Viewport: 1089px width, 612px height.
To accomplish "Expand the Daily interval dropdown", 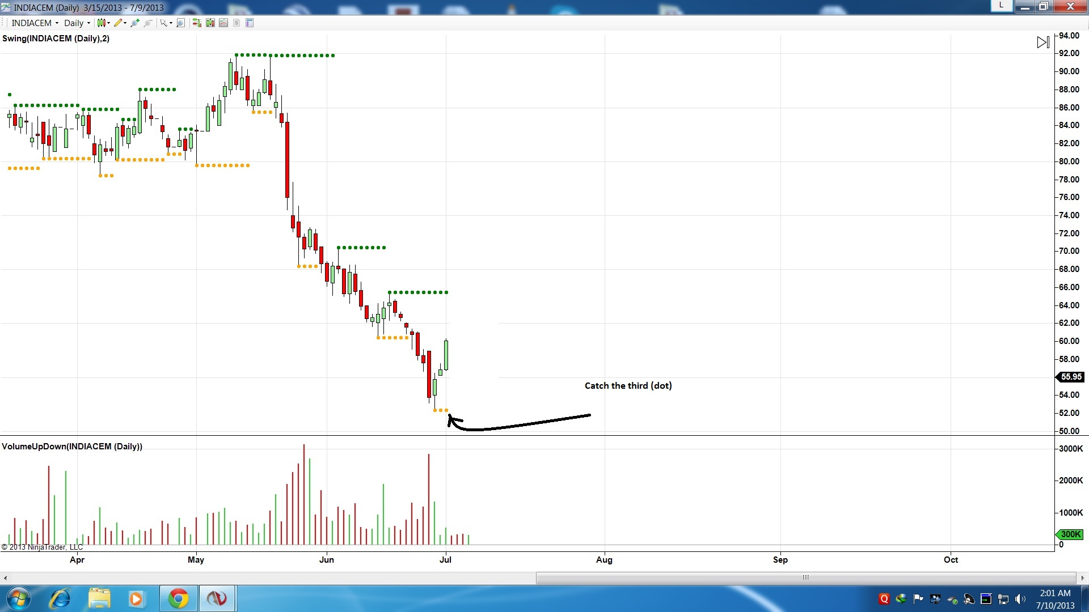I will (88, 23).
